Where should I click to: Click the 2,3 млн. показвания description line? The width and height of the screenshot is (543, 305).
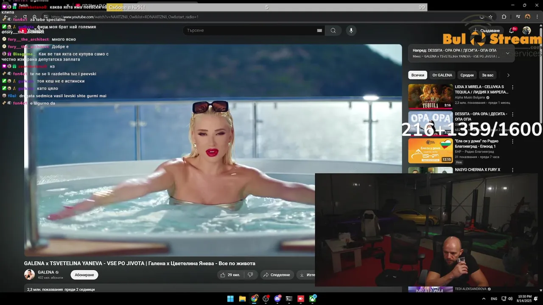[61, 289]
